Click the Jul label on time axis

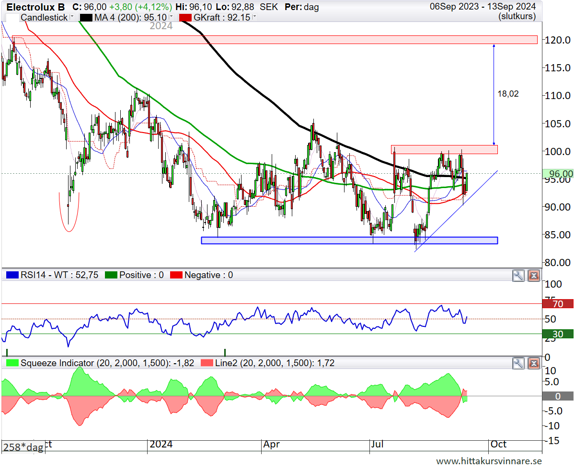tap(378, 444)
